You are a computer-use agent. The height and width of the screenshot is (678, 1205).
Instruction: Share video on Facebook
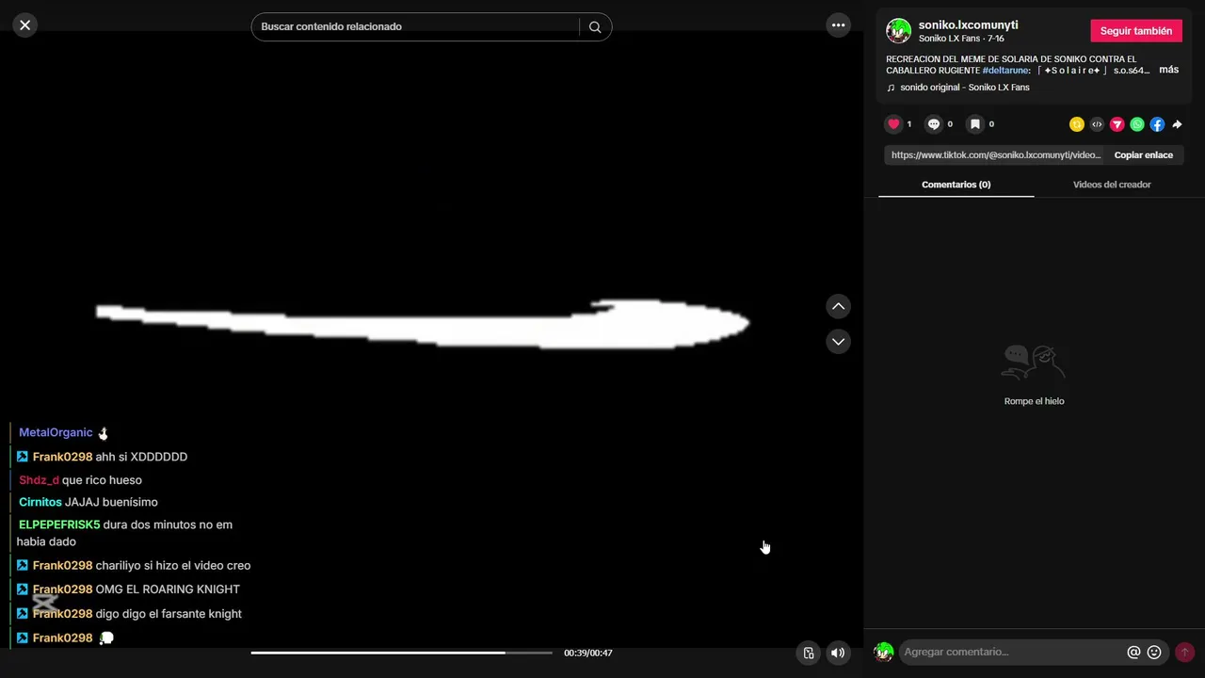pyautogui.click(x=1157, y=124)
